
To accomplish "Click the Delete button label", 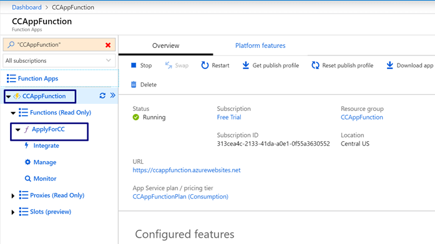I will click(149, 85).
